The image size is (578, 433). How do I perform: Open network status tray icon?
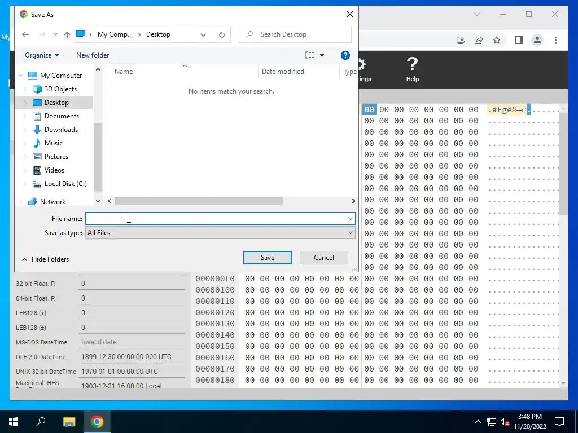492,422
